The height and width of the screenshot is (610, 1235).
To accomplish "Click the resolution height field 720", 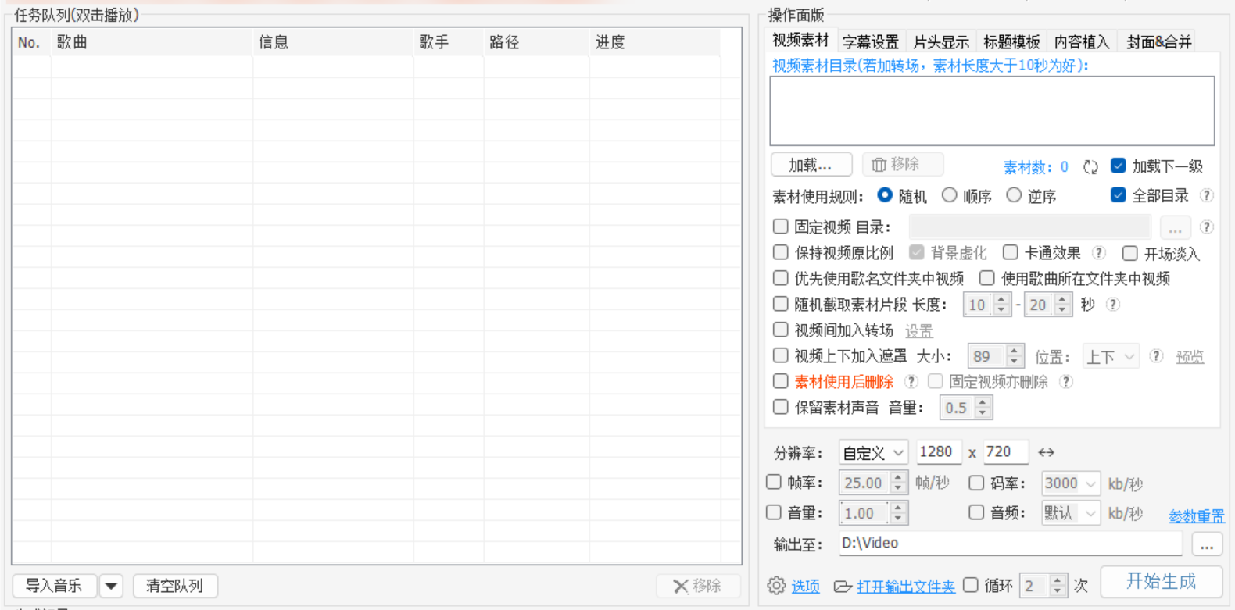I will (x=1005, y=452).
